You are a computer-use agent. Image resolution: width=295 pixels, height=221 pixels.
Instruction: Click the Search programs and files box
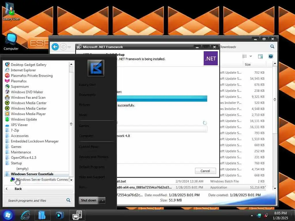click(x=36, y=201)
